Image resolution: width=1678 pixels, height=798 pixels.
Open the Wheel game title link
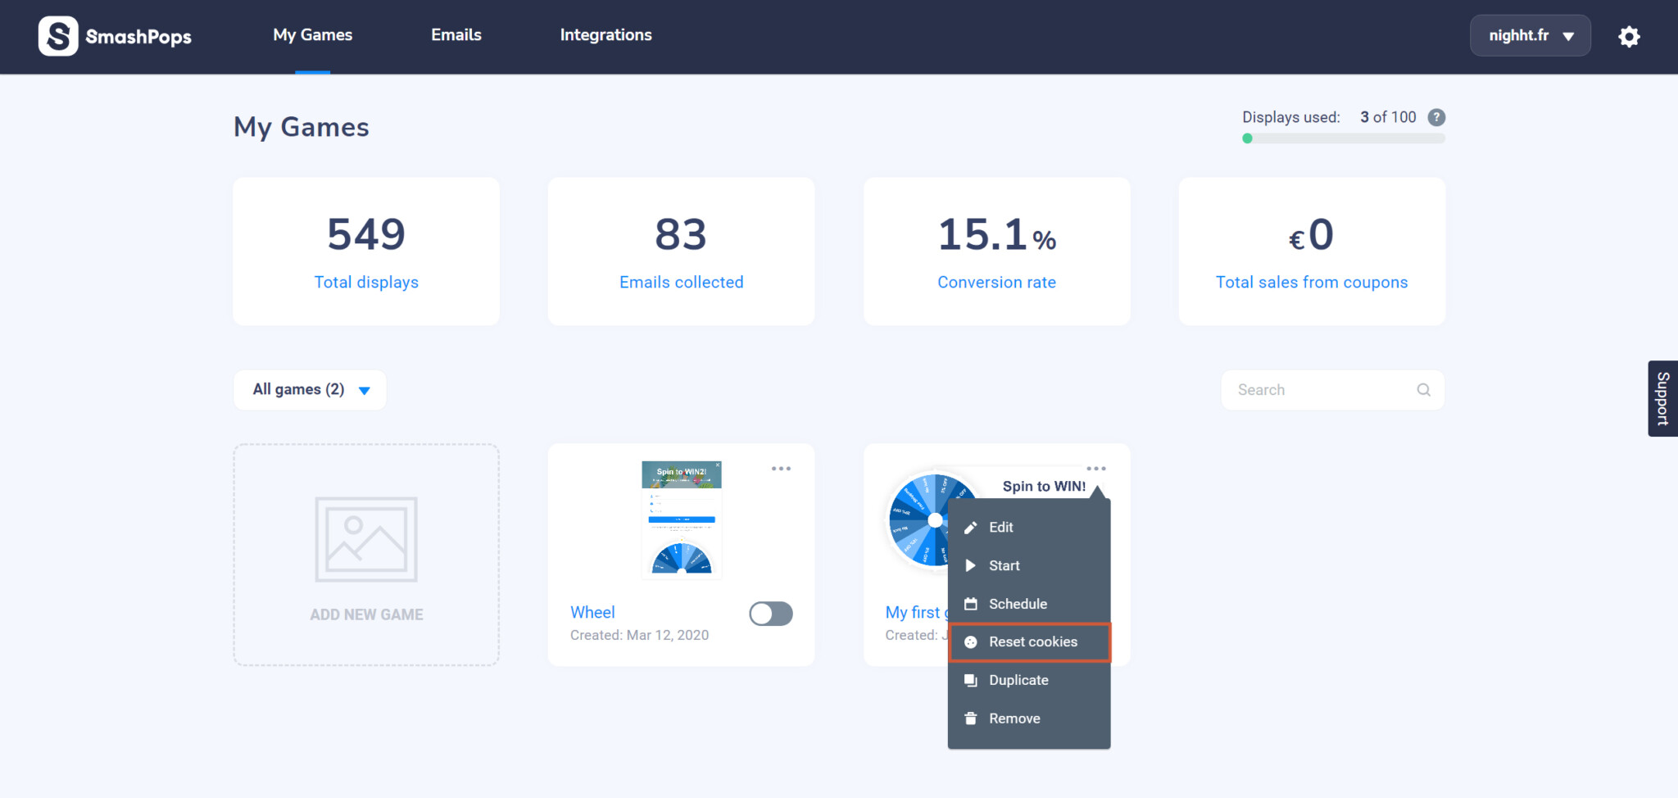592,612
